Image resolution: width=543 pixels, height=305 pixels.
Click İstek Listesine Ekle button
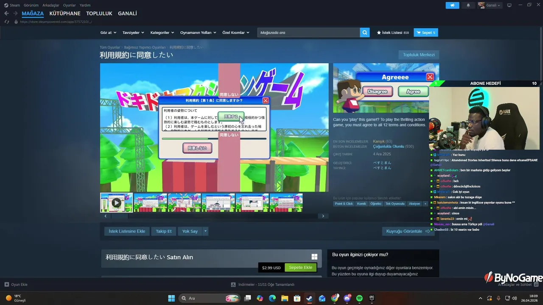(127, 231)
